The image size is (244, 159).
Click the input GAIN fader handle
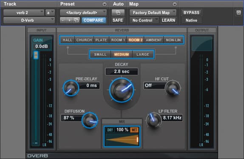[36, 55]
